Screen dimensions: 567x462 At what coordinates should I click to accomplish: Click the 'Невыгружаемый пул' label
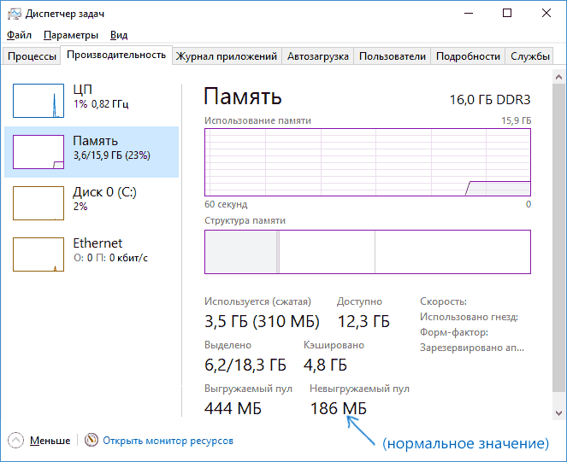359,389
